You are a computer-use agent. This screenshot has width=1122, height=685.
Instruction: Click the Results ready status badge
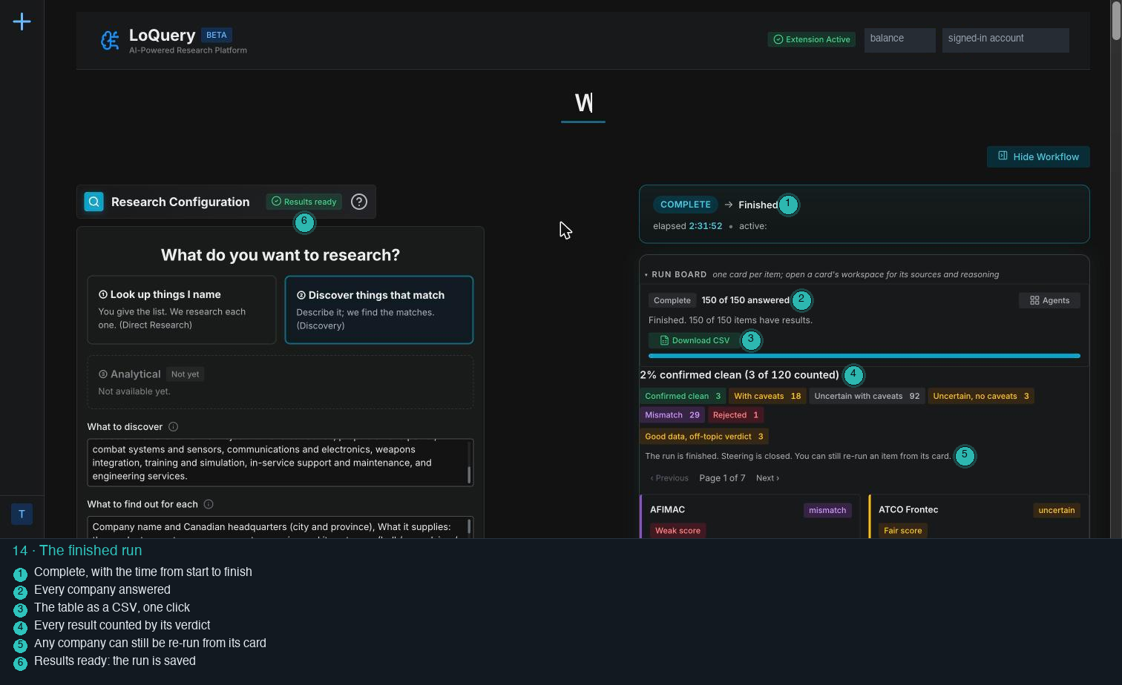tap(304, 202)
